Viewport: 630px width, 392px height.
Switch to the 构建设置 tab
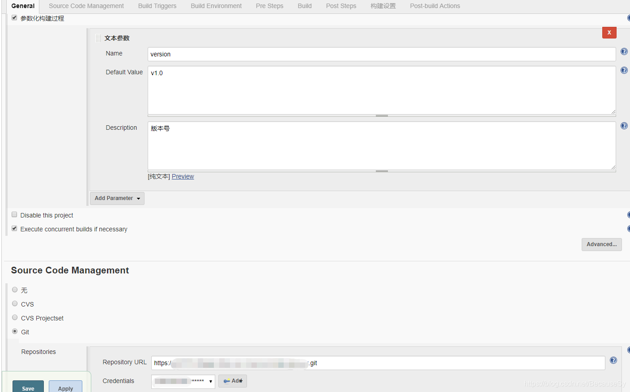pos(383,6)
